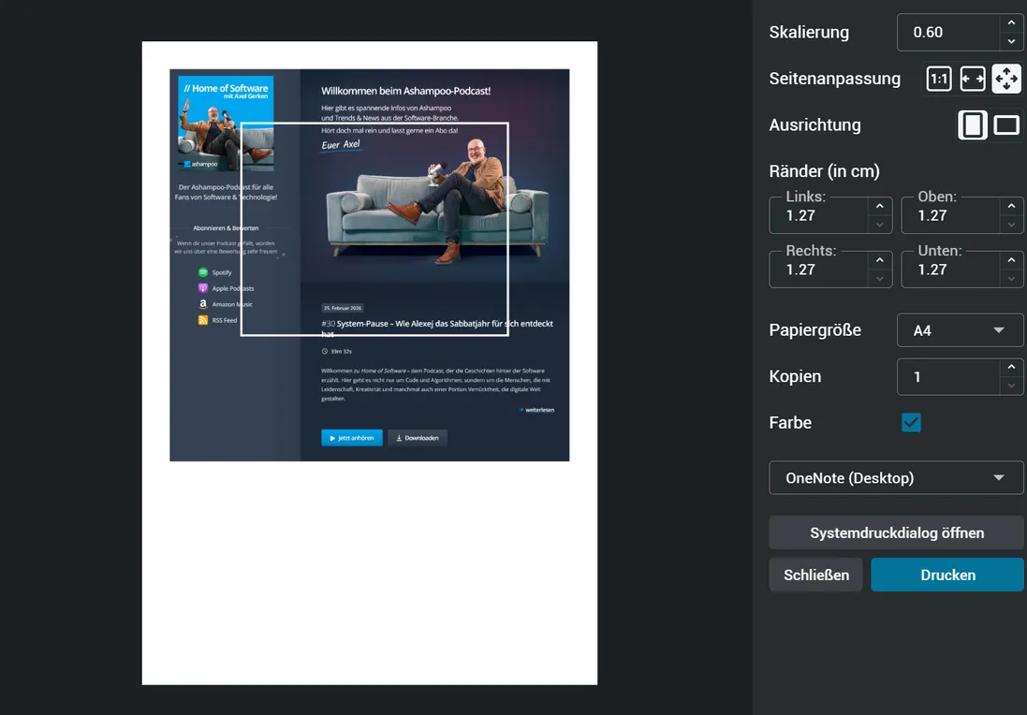This screenshot has height=715, width=1027.
Task: Click the Drucken button
Action: [947, 575]
